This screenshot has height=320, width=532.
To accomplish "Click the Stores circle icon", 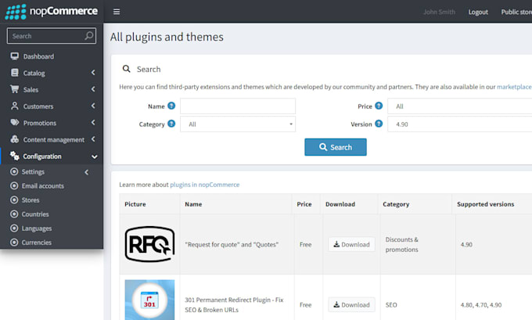I will click(x=14, y=200).
